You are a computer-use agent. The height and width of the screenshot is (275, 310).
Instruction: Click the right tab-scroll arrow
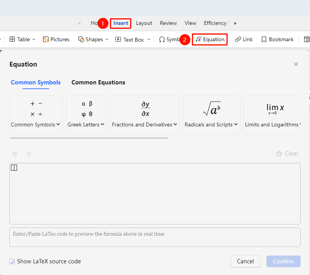[235, 23]
